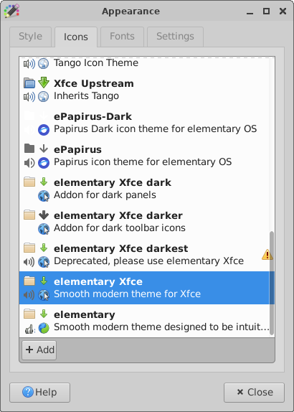Click folder icon of elementary Xfce dark
This screenshot has width=294, height=412.
[29, 182]
